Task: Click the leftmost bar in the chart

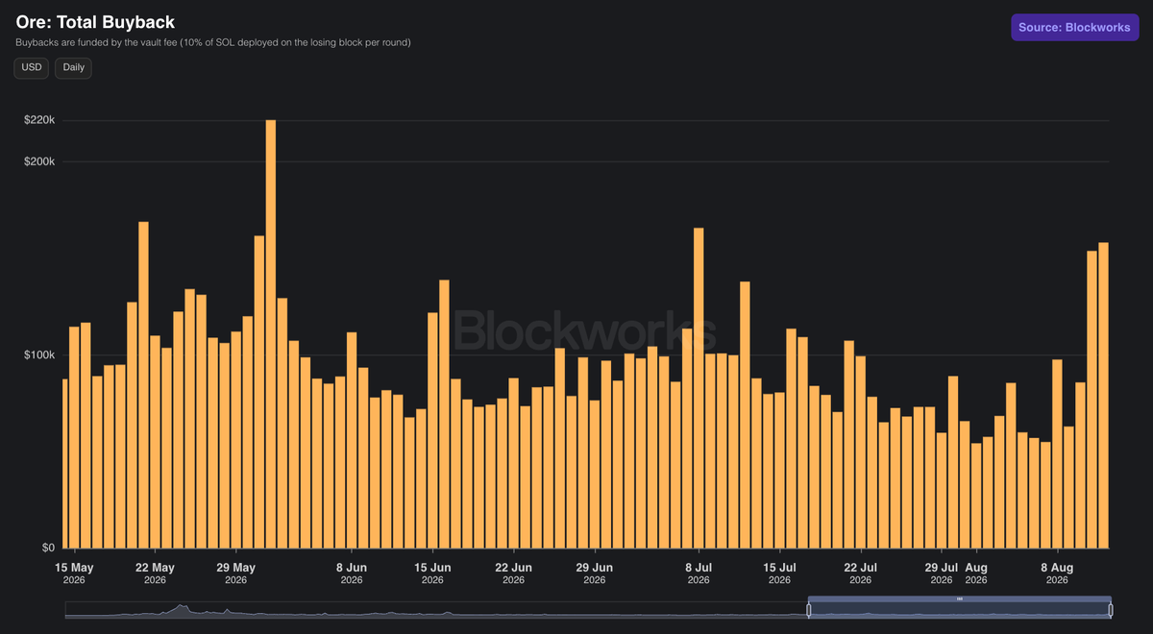Action: click(x=65, y=464)
